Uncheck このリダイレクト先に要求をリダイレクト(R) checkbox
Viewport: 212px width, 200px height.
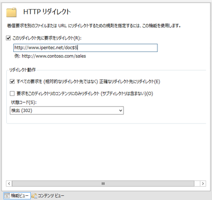[8, 38]
